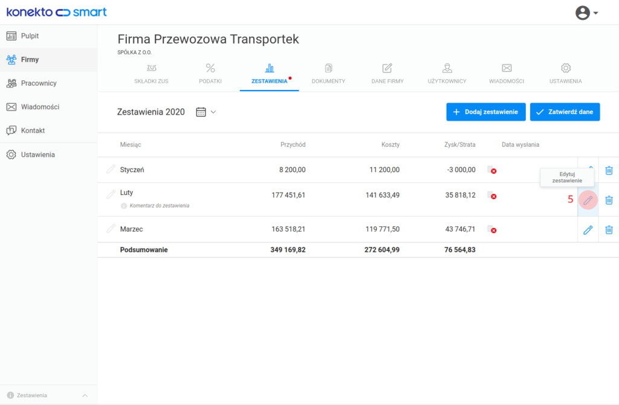Switch to the Dokumenty tab
Screen dimensions: 619x405
[328, 74]
